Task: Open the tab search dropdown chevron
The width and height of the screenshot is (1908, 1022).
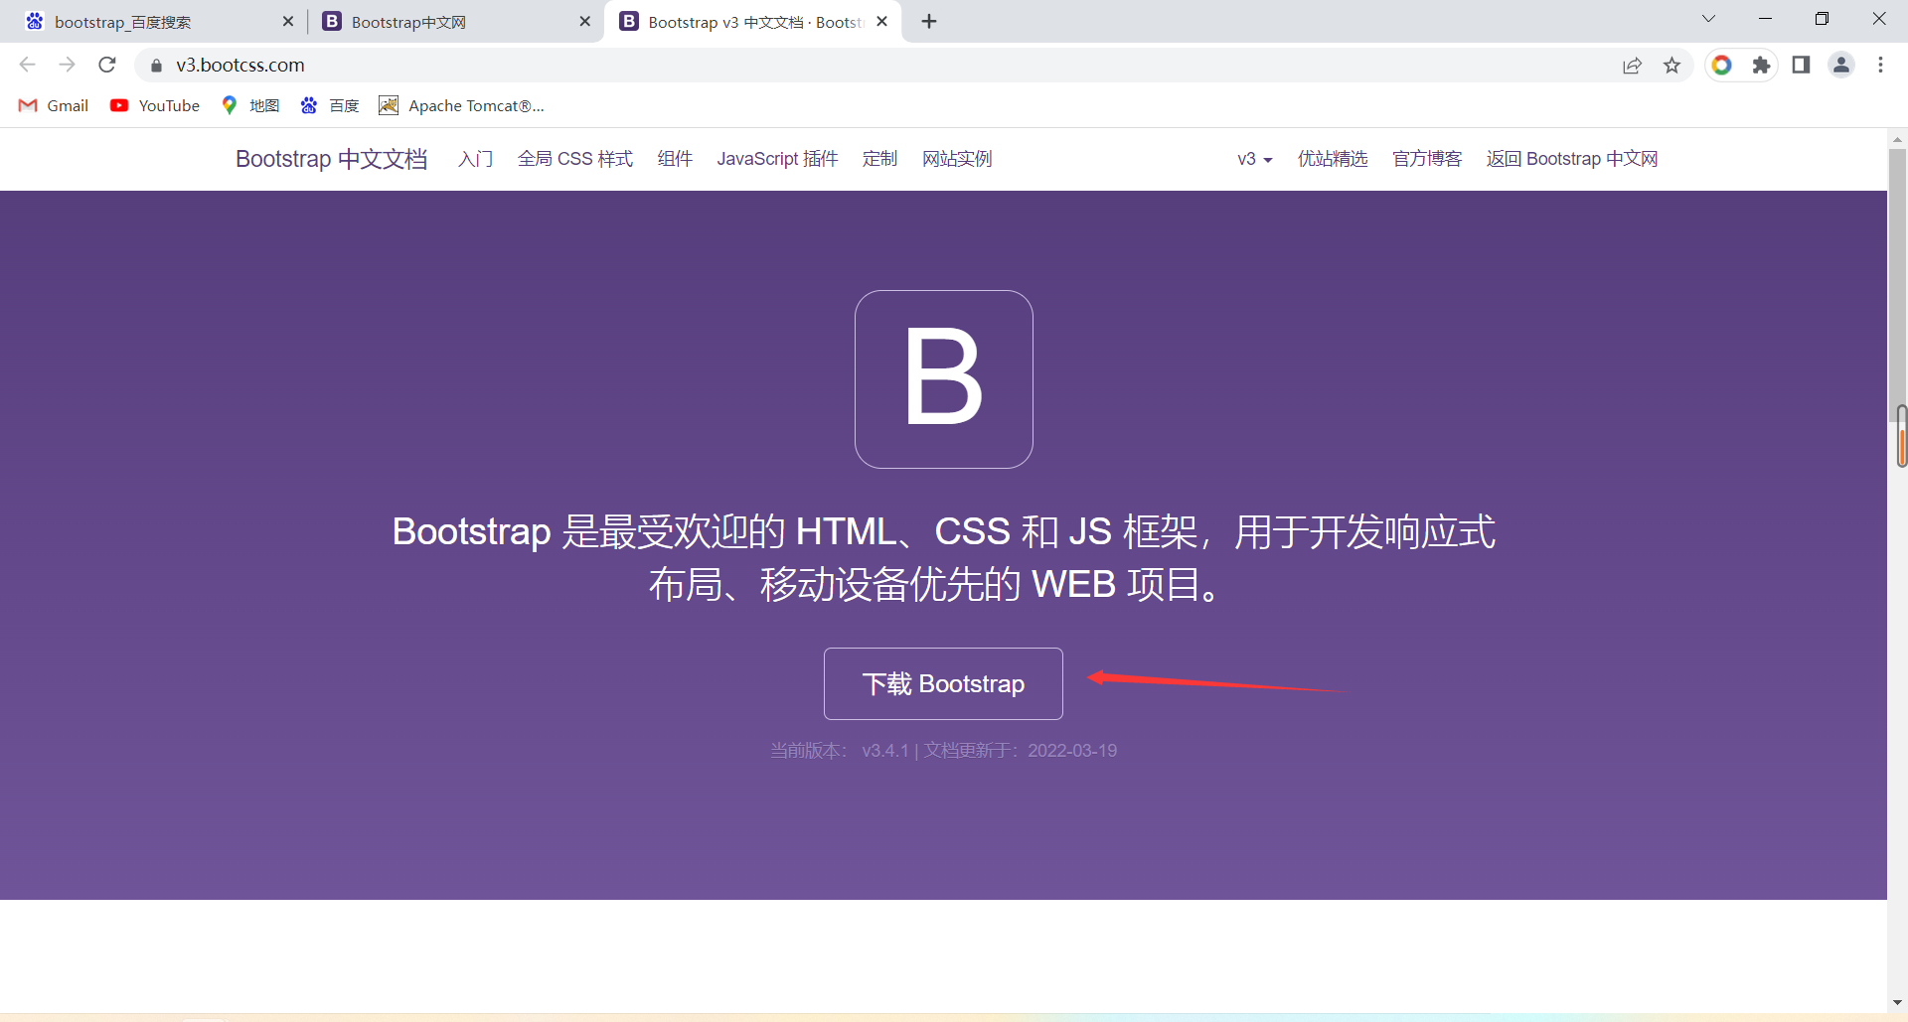Action: click(1709, 19)
